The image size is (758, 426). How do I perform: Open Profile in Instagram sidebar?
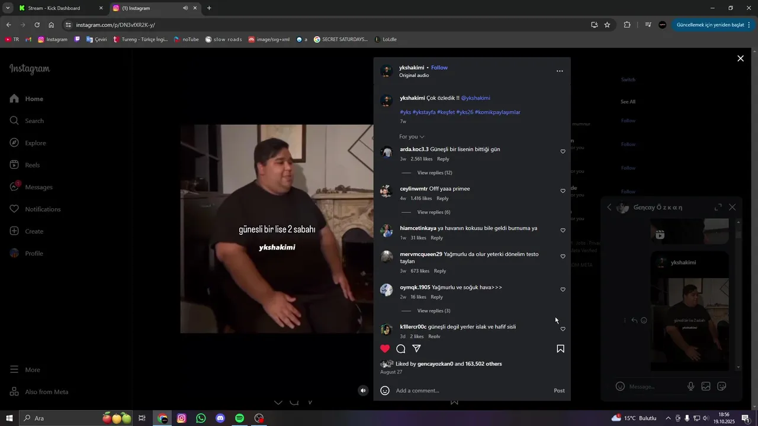[26, 253]
